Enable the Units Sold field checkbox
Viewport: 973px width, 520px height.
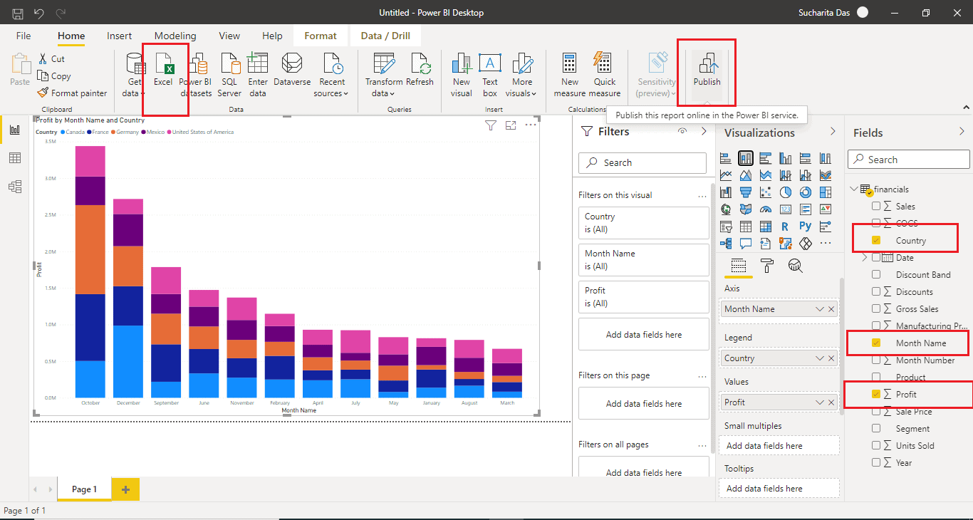pyautogui.click(x=876, y=446)
